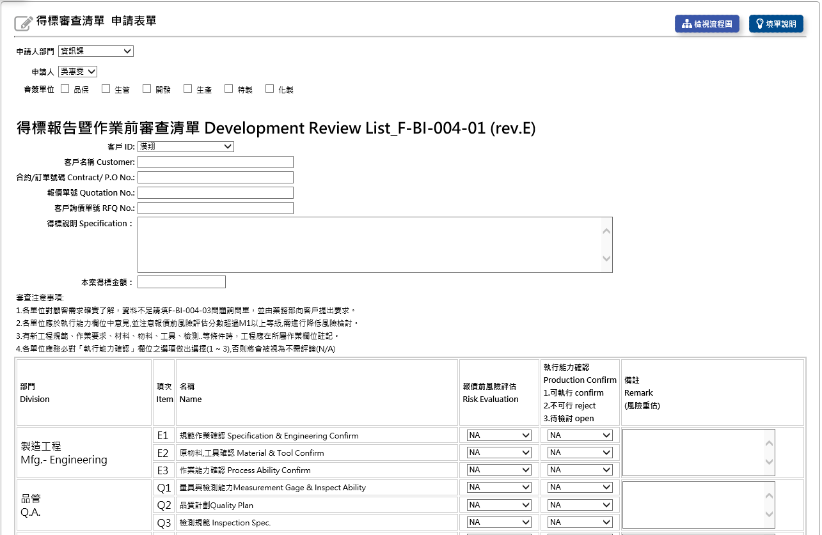Click the Quotation No. input field
The width and height of the screenshot is (822, 535).
pyautogui.click(x=215, y=192)
